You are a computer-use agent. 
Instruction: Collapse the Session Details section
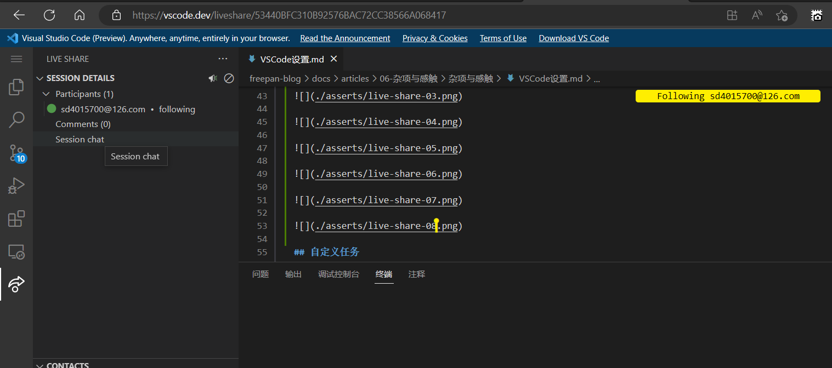coord(39,78)
